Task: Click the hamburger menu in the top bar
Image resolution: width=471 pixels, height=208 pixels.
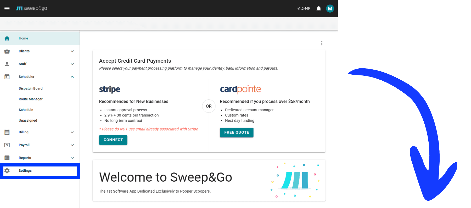Action: 7,8
